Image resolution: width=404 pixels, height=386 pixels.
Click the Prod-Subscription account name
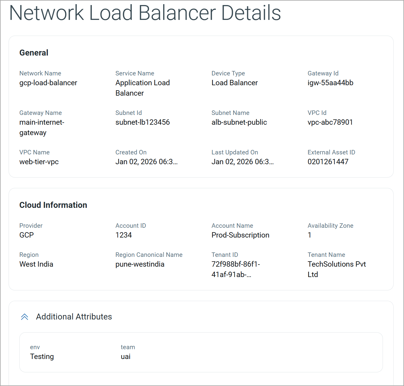(x=240, y=235)
